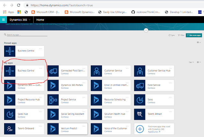204x137 pixels.
Task: Click the plus icon to find more apps
Action: [140, 129]
